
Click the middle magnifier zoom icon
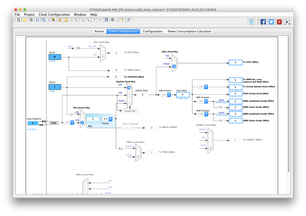click(82, 20)
